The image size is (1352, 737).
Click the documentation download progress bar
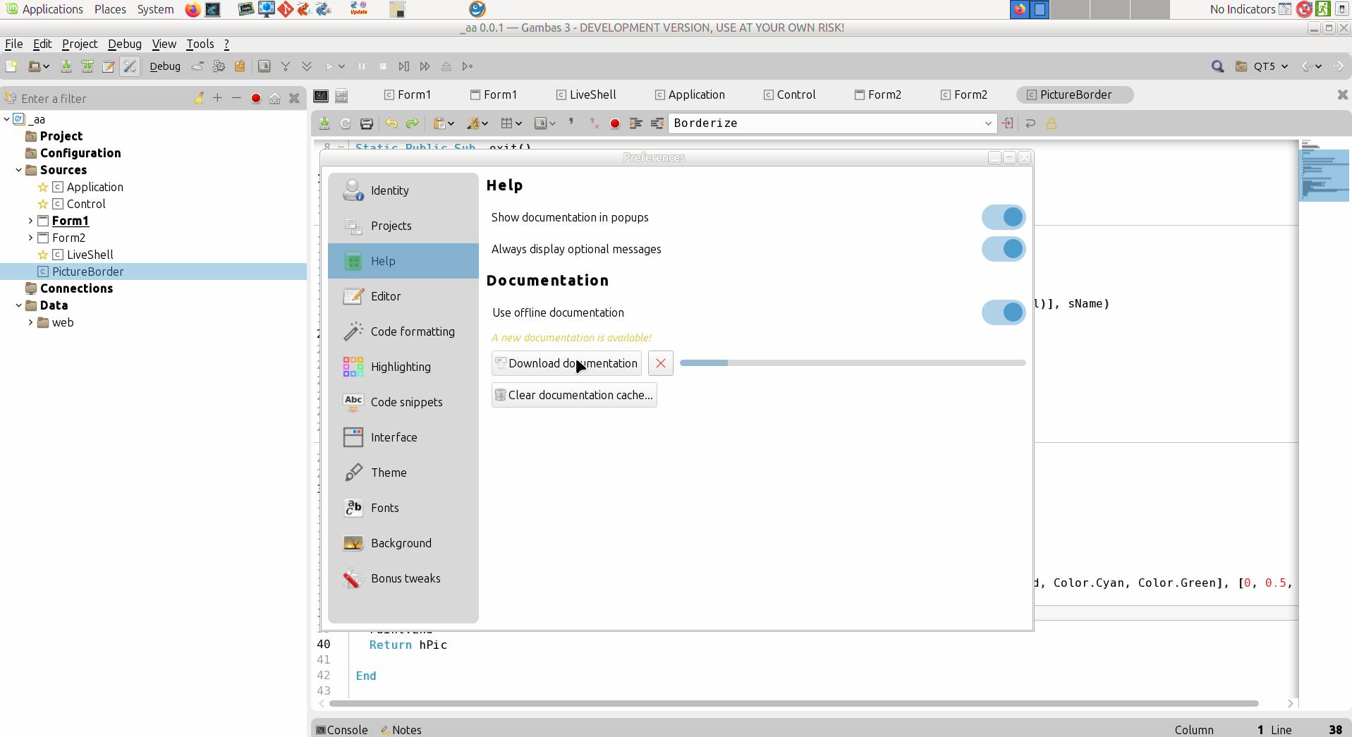(x=852, y=363)
